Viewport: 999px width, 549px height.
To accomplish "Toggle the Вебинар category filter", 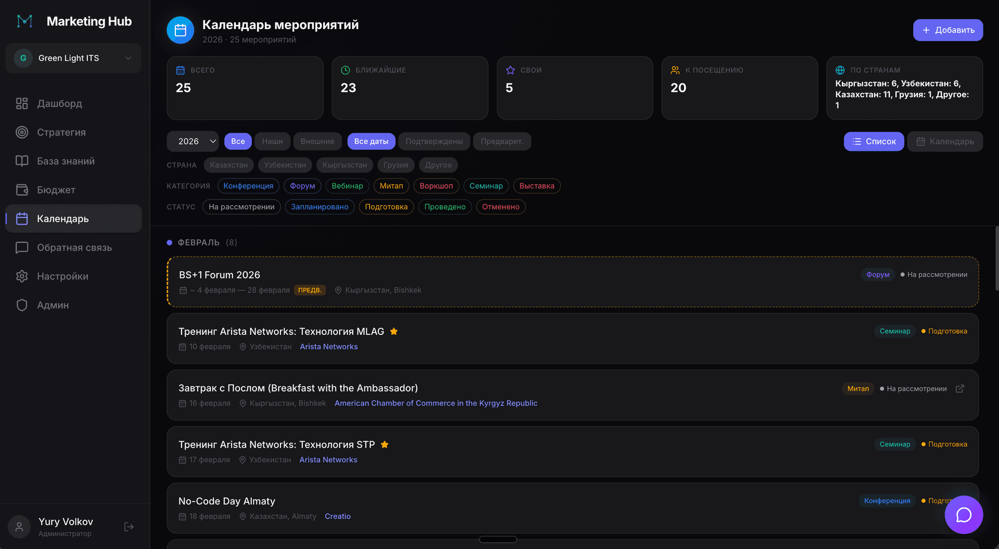I will pos(347,186).
